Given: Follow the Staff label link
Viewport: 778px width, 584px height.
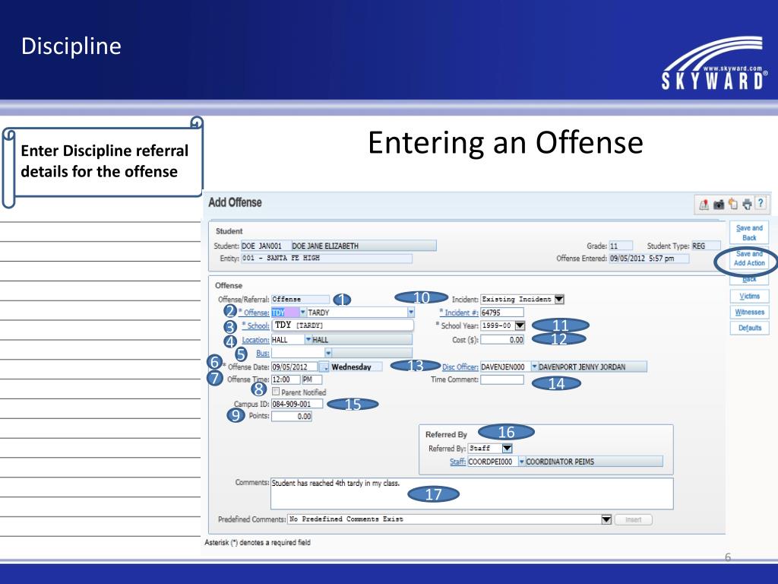Looking at the screenshot, I should point(457,462).
